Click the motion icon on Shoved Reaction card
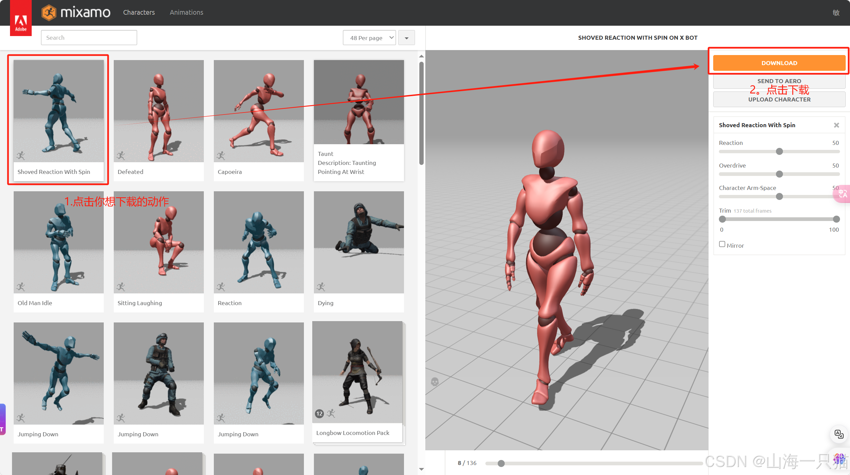Viewport: 850px width, 475px height. 21,156
